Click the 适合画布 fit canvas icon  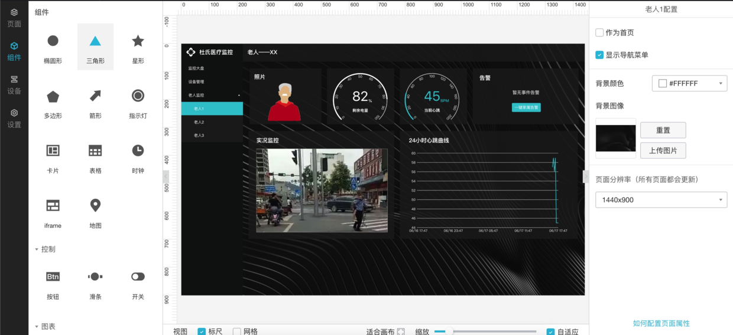click(x=401, y=331)
